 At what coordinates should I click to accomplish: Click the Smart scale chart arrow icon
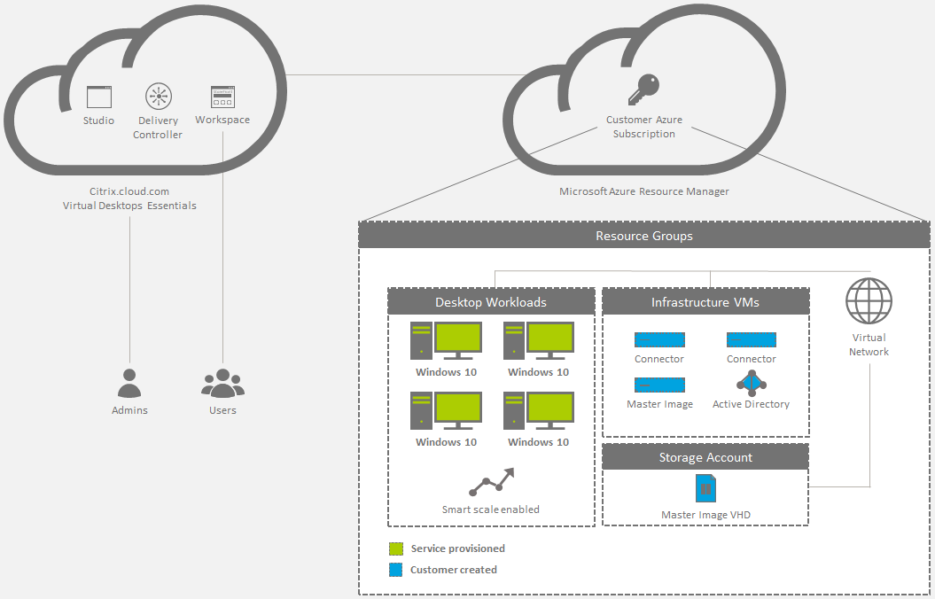tap(491, 482)
